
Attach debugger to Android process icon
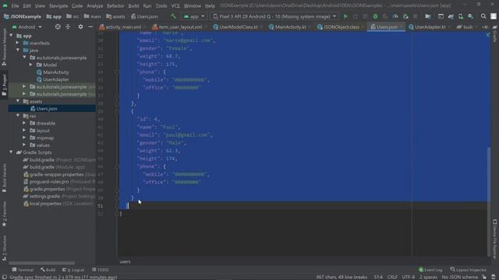(x=405, y=16)
